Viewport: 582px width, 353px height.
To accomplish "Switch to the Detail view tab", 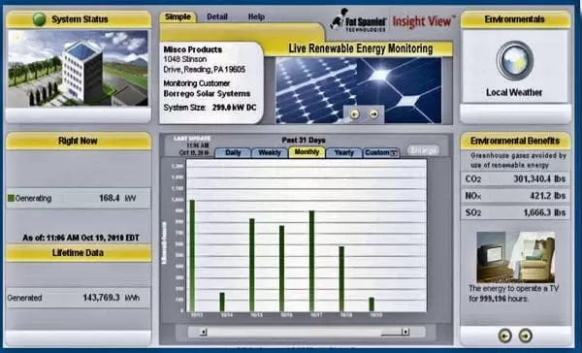I will (217, 16).
